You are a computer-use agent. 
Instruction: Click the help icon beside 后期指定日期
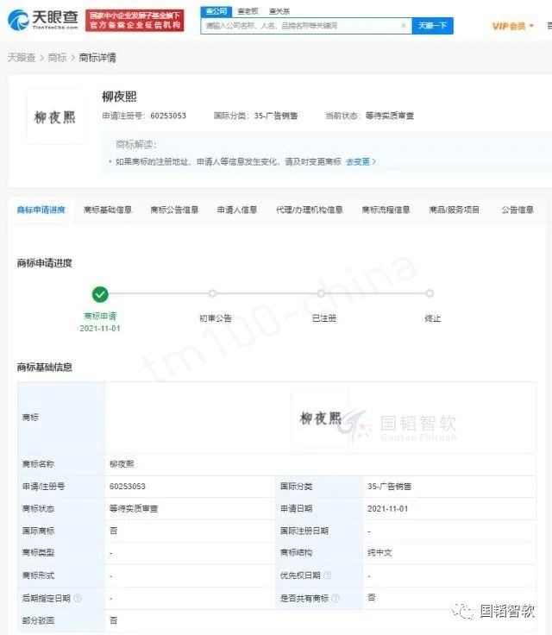pos(78,598)
